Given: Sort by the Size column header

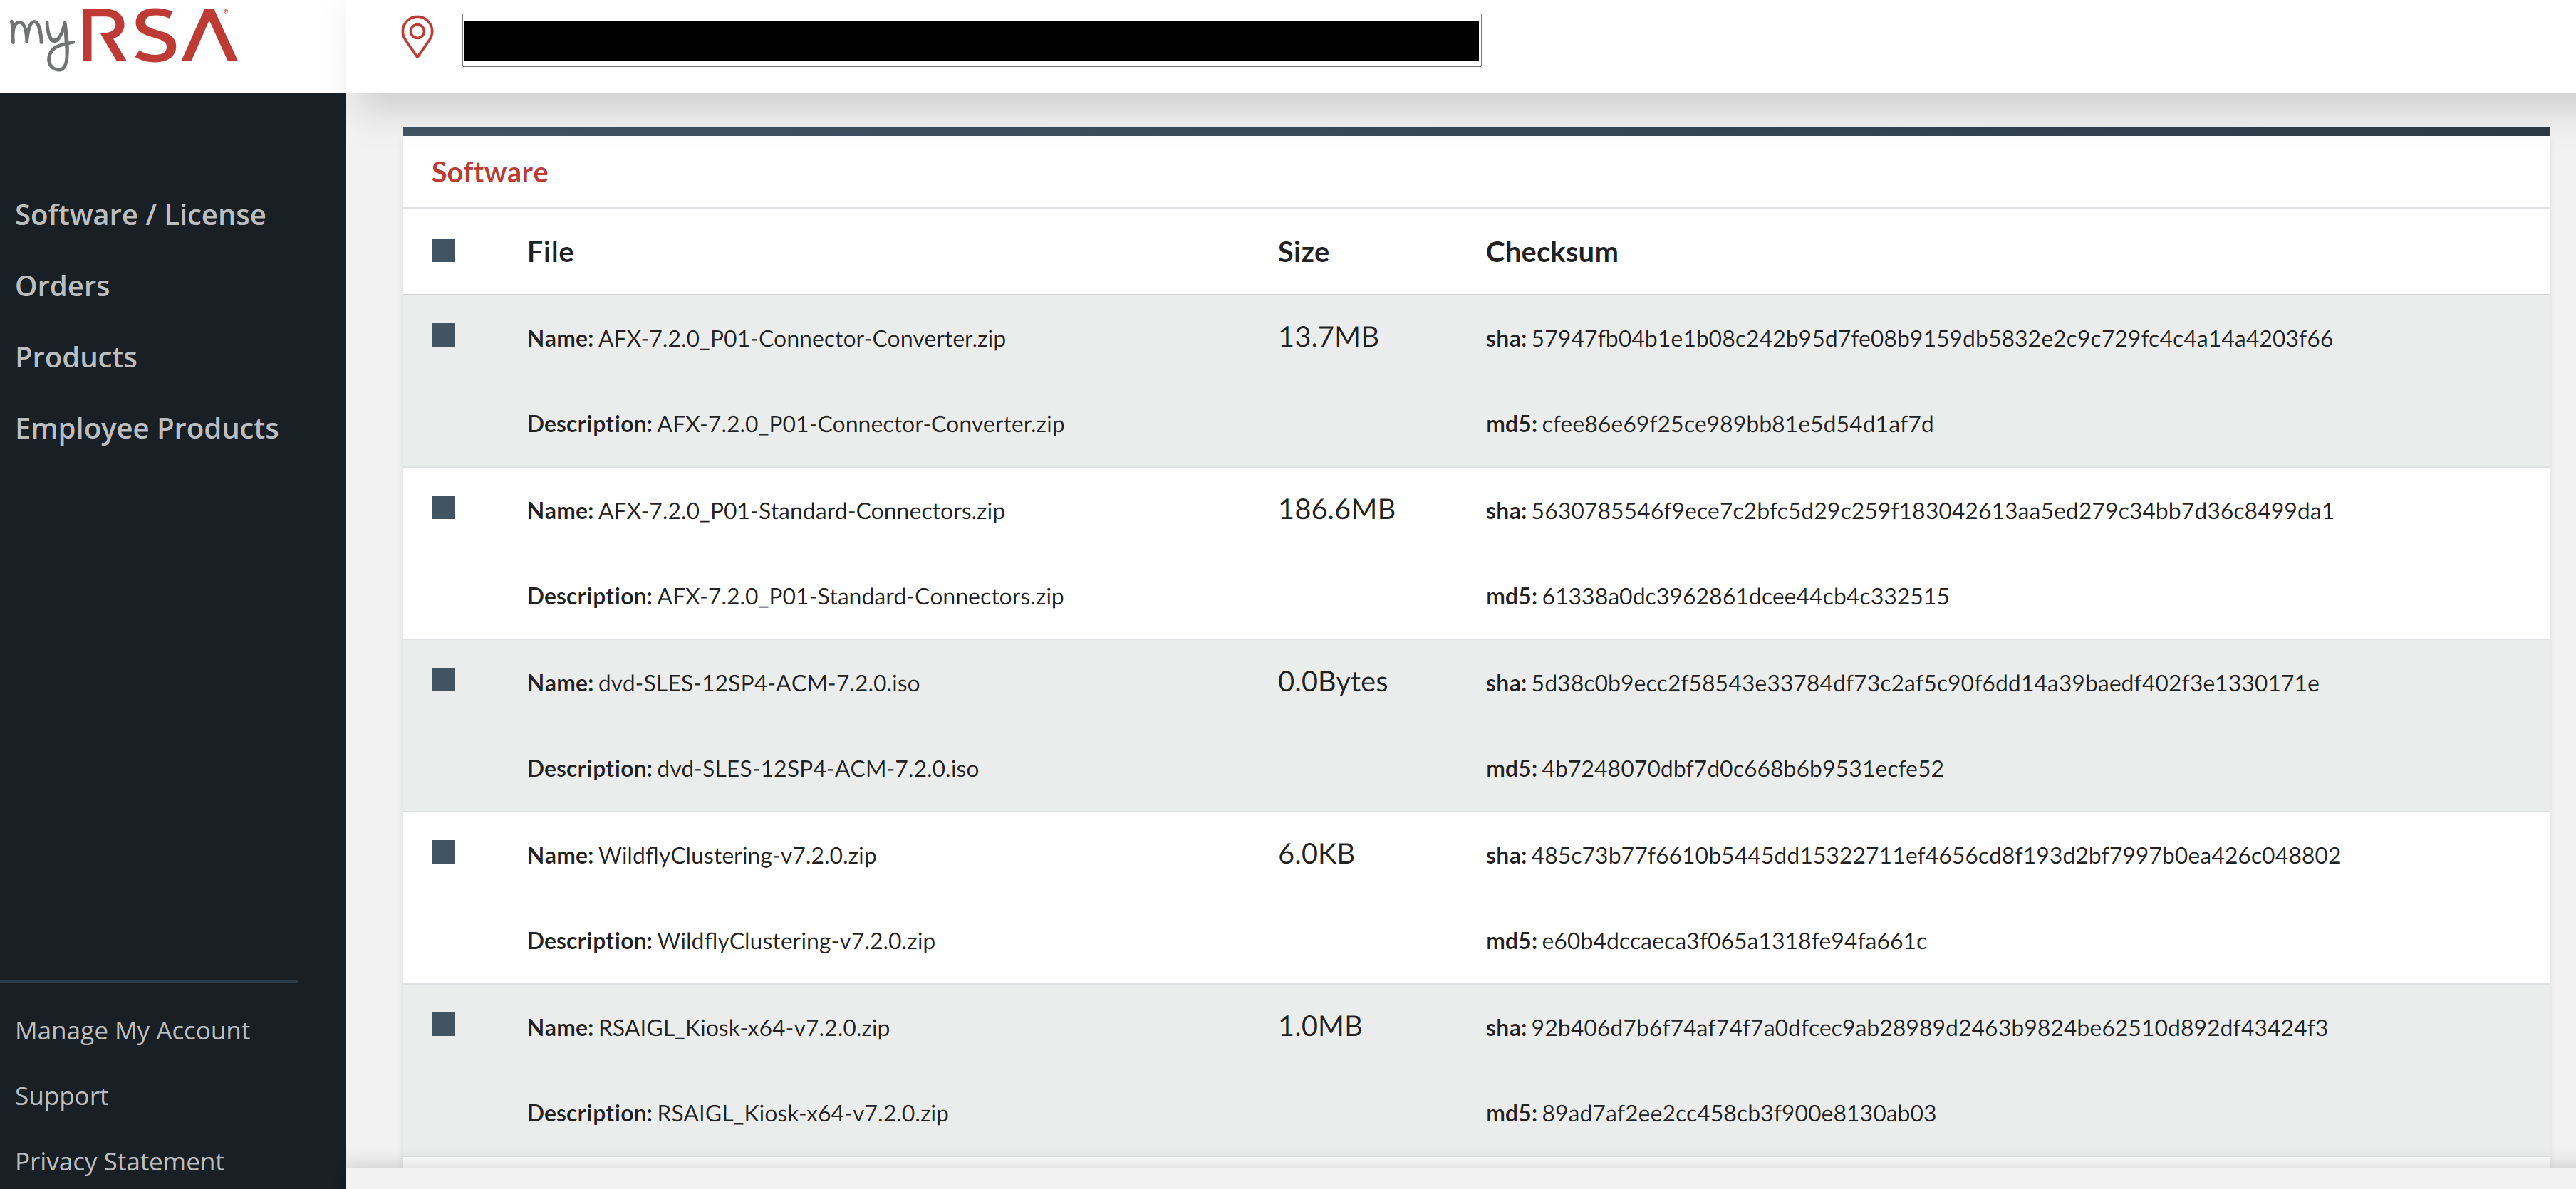Looking at the screenshot, I should [x=1303, y=251].
